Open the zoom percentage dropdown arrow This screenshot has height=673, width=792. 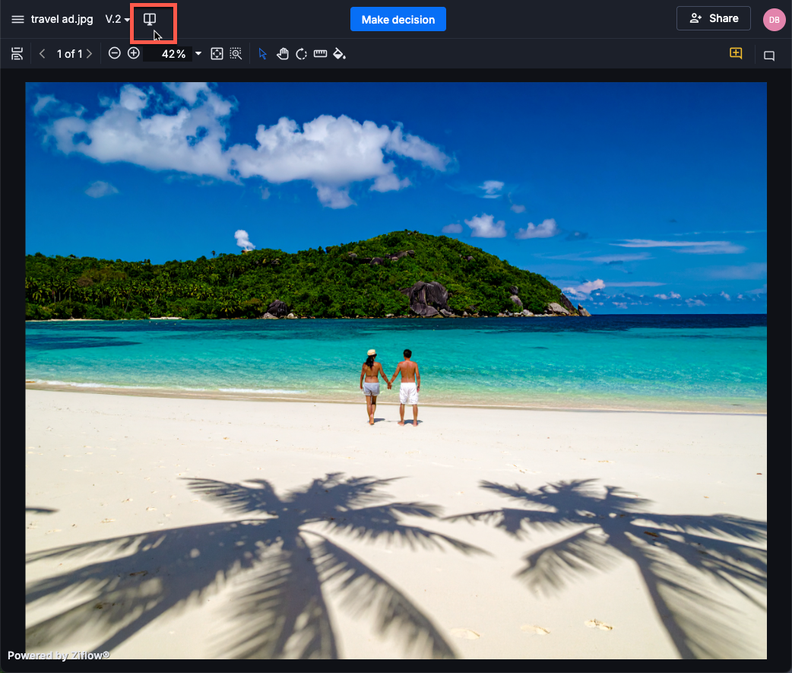(x=198, y=54)
